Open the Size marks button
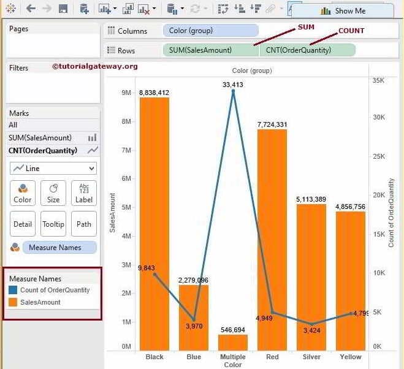Image resolution: width=404 pixels, height=369 pixels. [53, 193]
